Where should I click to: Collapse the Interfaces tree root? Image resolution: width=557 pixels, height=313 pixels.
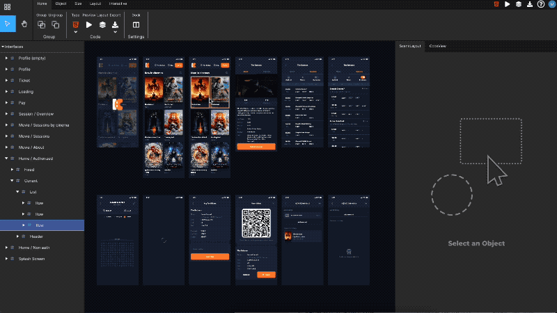tap(3, 47)
